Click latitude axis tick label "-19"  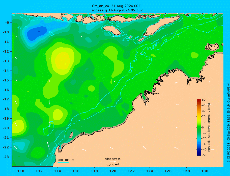click(x=6, y=119)
